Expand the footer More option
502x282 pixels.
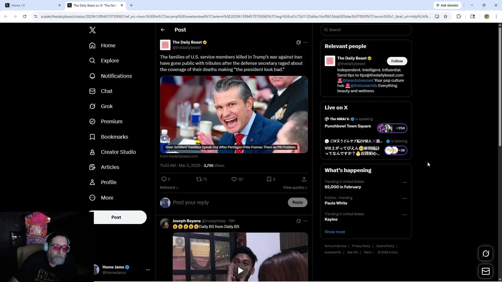[x=369, y=252]
